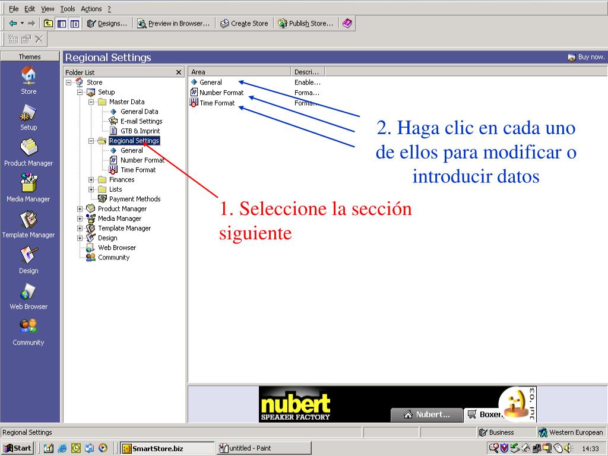The height and width of the screenshot is (456, 608).
Task: Open General in the Area list
Action: click(x=211, y=82)
